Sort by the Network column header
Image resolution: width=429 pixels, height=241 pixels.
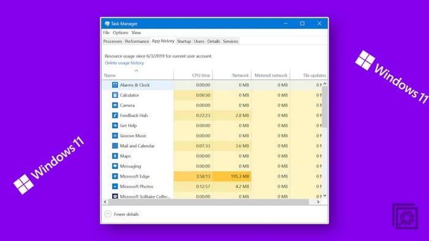pos(232,75)
